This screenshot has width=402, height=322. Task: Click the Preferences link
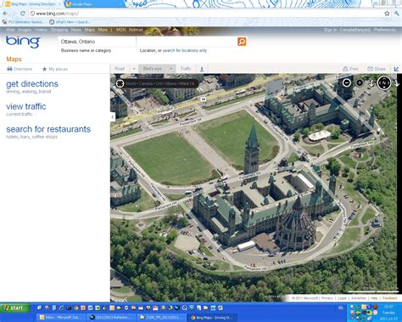point(384,30)
